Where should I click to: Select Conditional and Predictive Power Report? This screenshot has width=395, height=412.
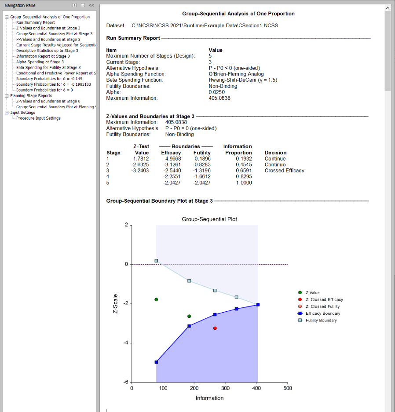[56, 73]
